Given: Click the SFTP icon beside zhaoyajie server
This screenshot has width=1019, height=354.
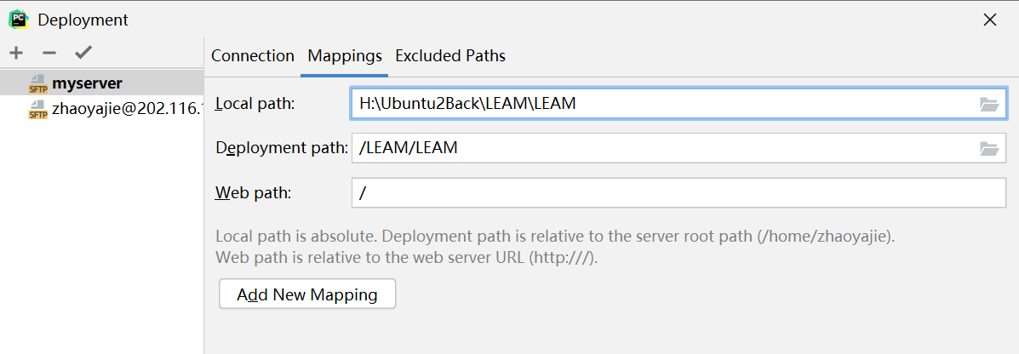Looking at the screenshot, I should pos(37,109).
